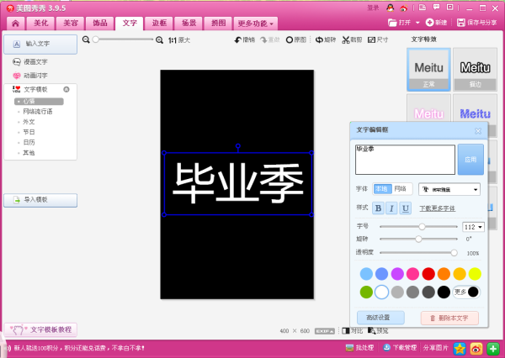Click the 删除本文字 button
The width and height of the screenshot is (505, 358).
click(449, 319)
